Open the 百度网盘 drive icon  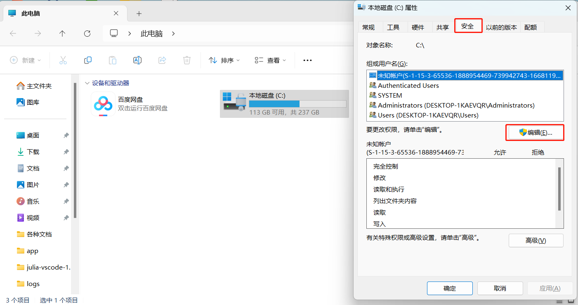103,104
